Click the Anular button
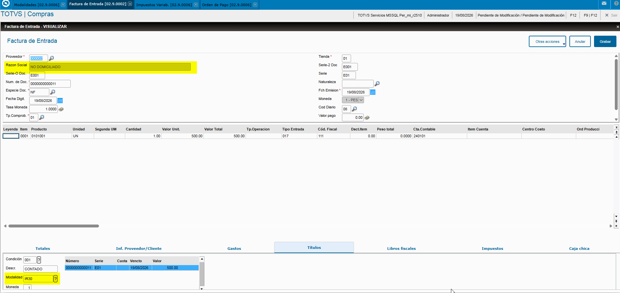The image size is (620, 293). point(580,42)
